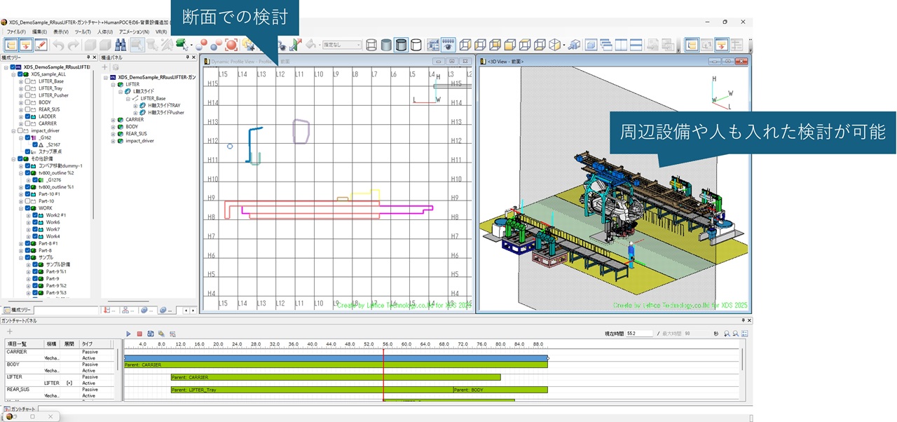Click the red current-time marker on Gantt timeline
This screenshot has height=422, width=897.
point(383,374)
